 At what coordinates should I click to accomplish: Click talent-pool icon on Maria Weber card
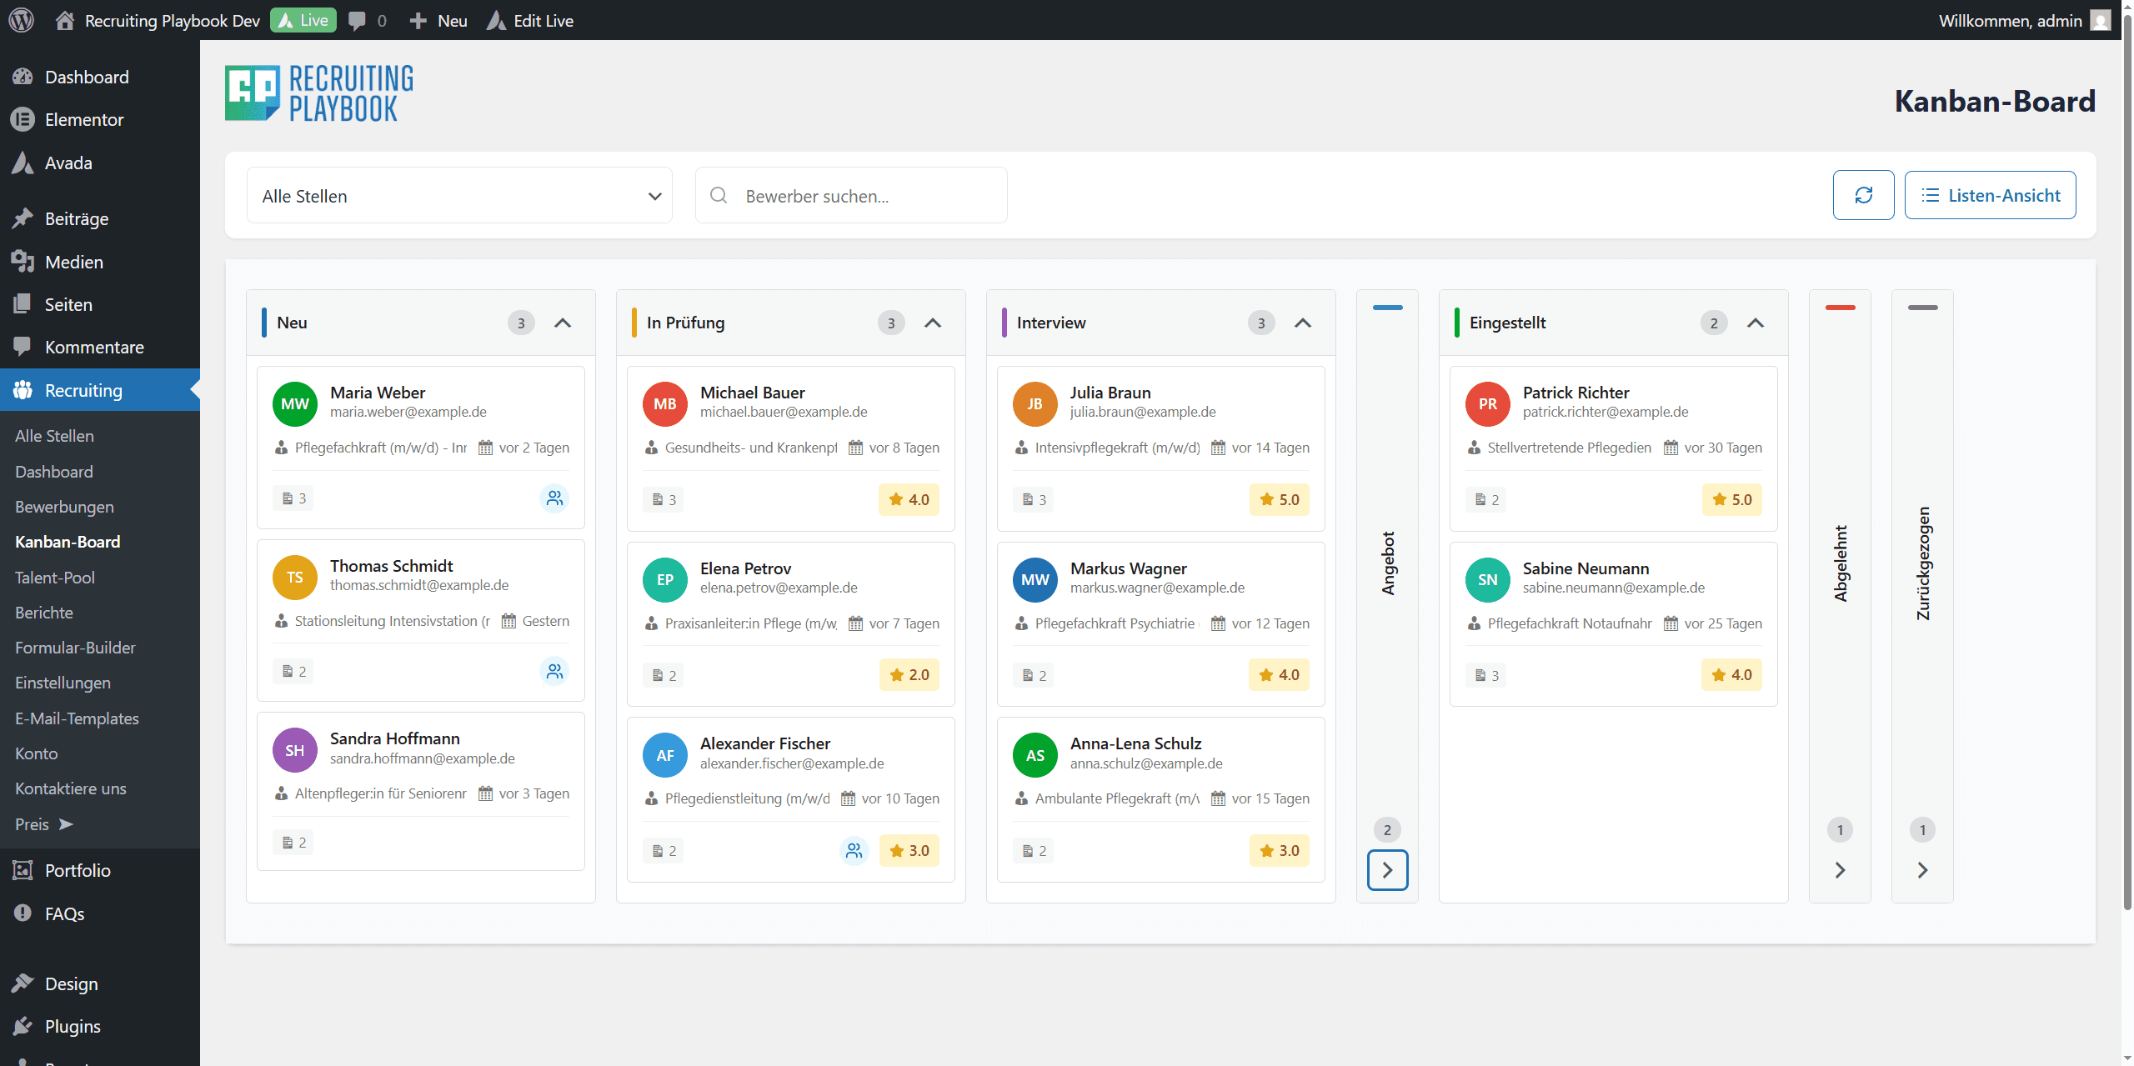pyautogui.click(x=554, y=498)
